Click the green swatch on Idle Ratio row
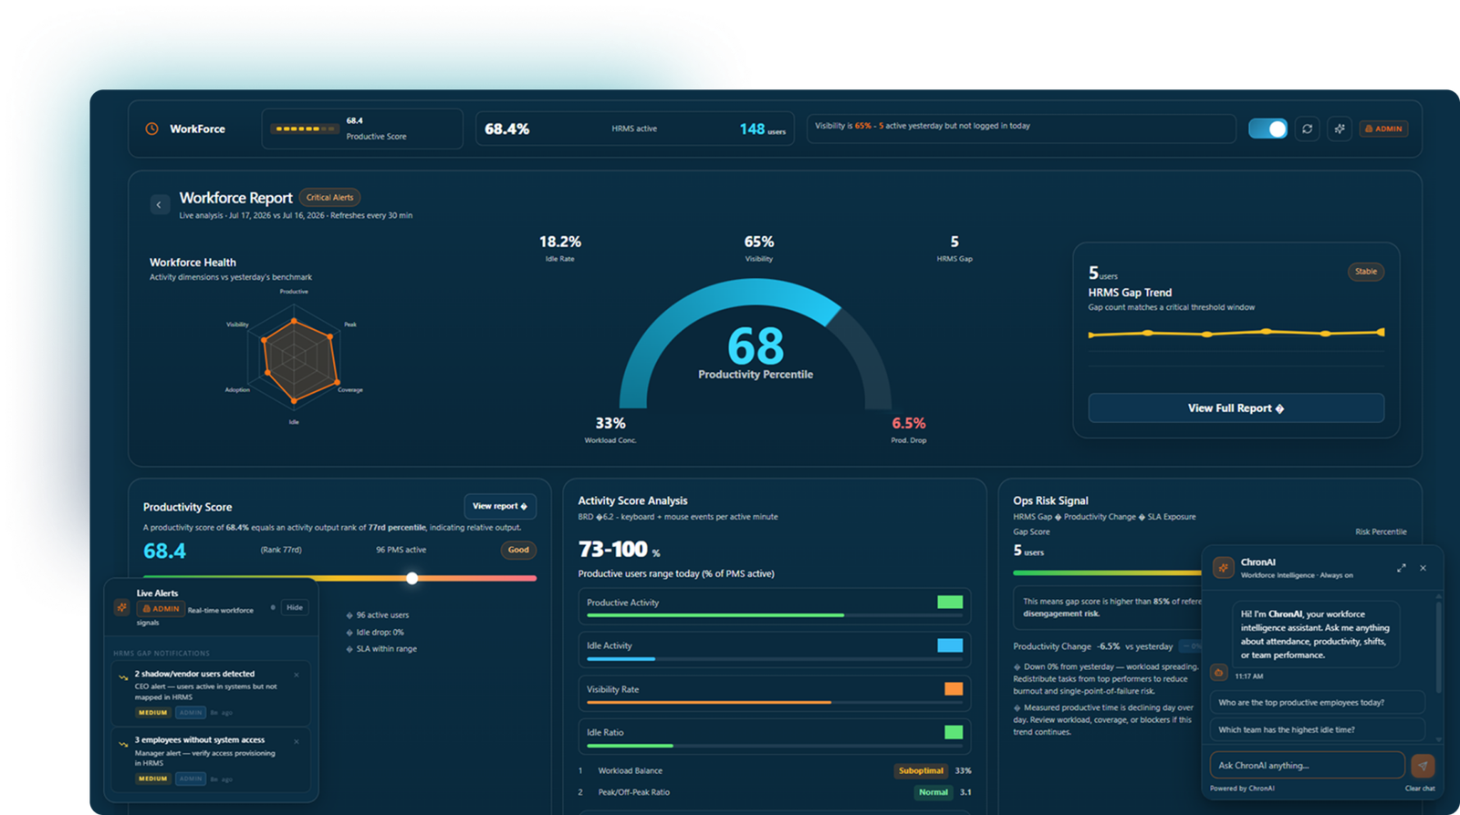This screenshot has height=815, width=1460. click(x=954, y=732)
